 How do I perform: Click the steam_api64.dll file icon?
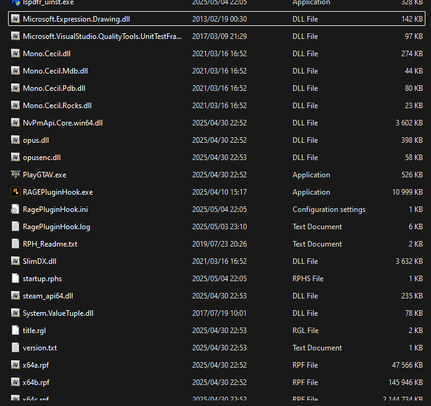tap(15, 295)
